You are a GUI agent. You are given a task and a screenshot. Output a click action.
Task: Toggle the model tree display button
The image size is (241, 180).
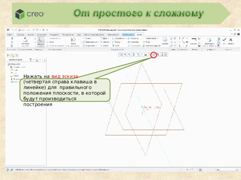(x=8, y=55)
